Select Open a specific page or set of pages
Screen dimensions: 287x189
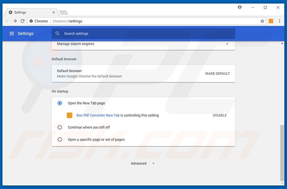pos(60,139)
